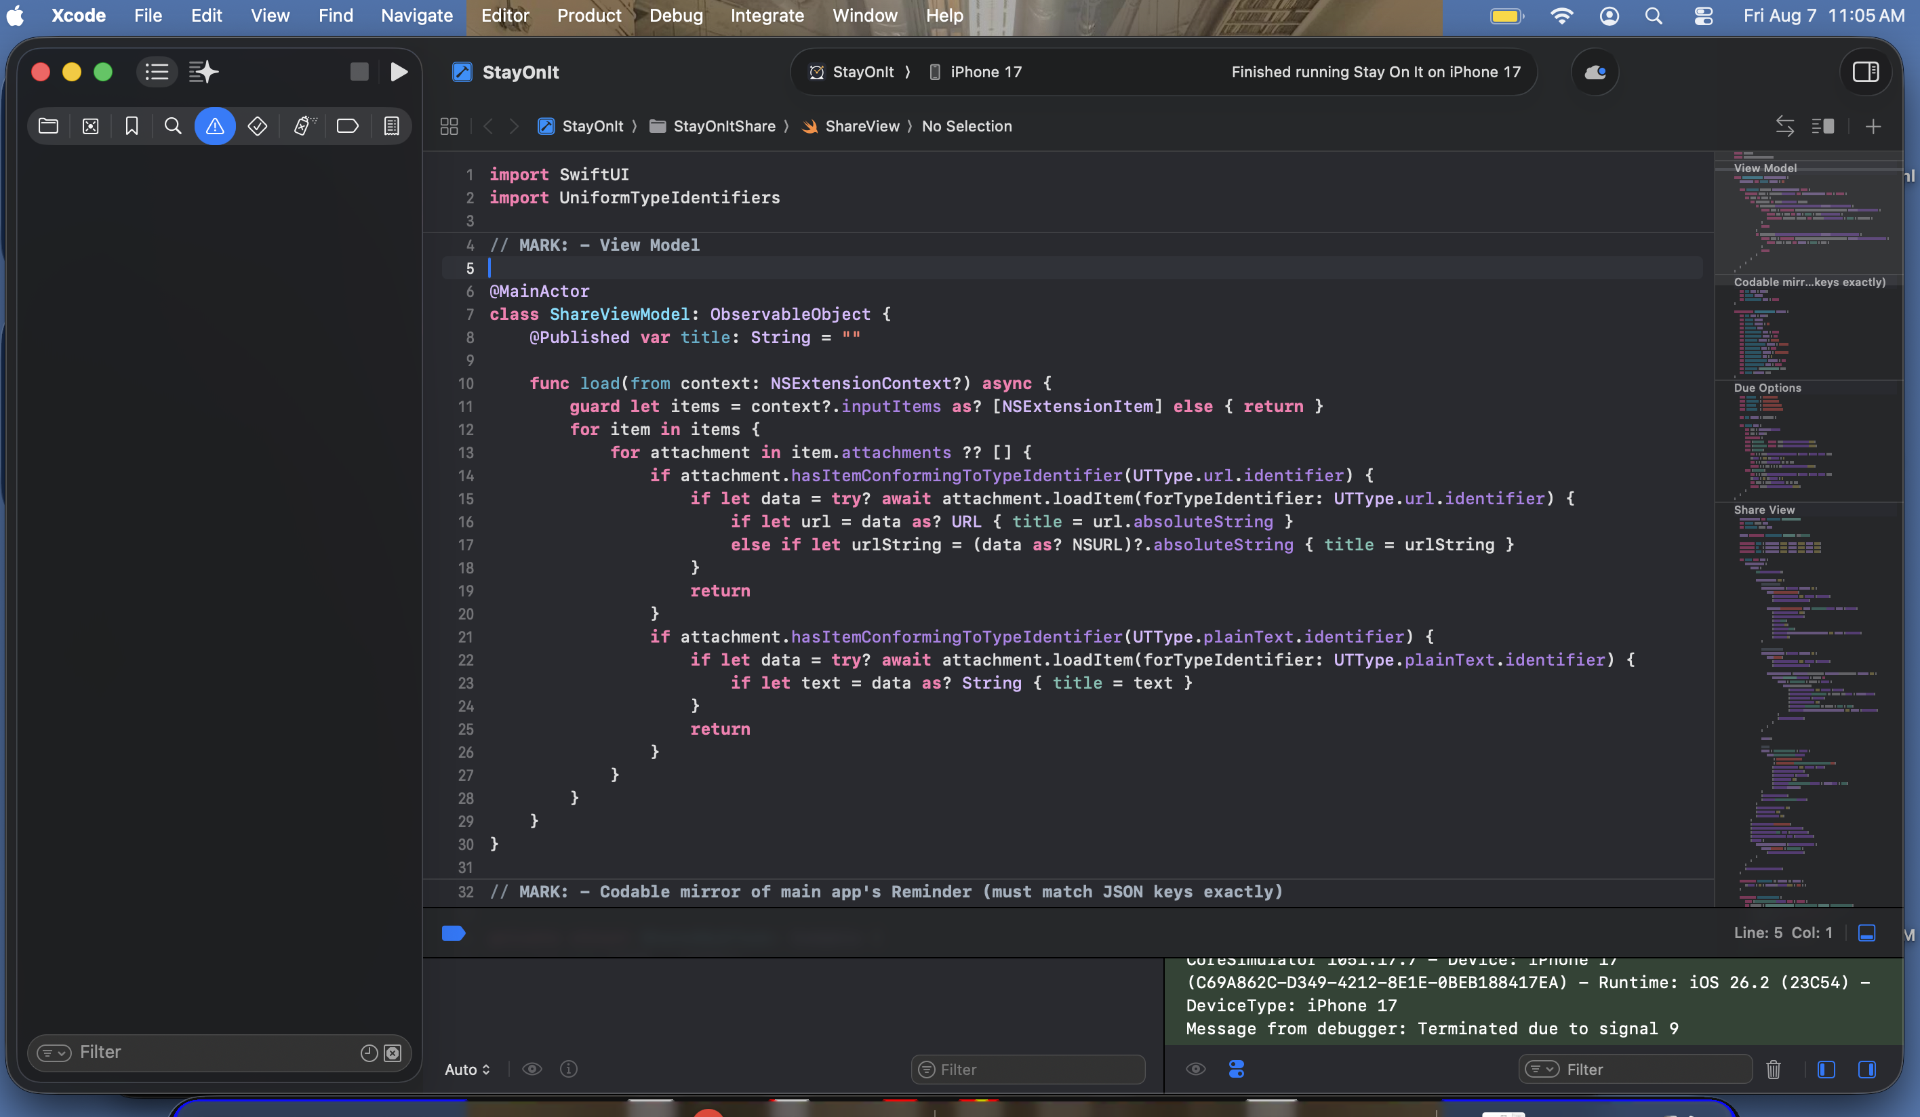
Task: Open the Project navigator folder icon
Action: (x=49, y=125)
